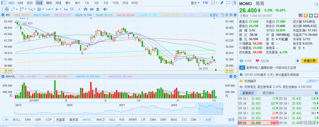
Task: Click the teal tag label icon
Action: (x=311, y=16)
